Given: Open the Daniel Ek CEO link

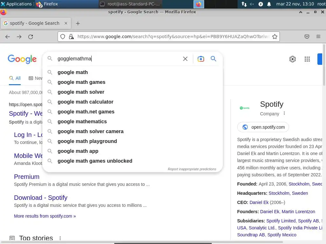Looking at the screenshot, I should click(259, 202).
